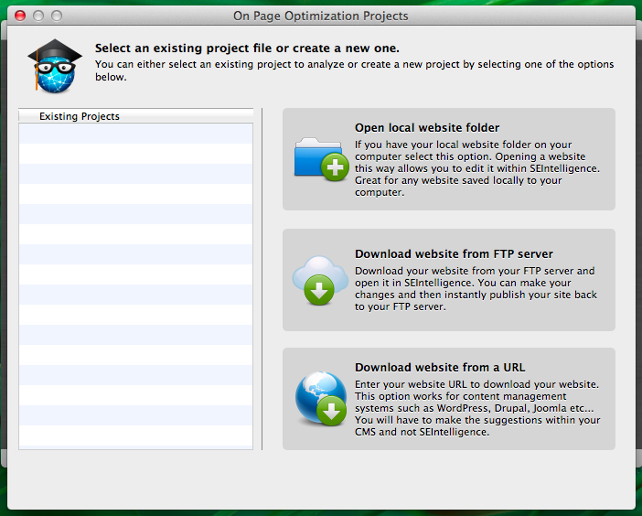Choose Download website from FTP server
Screen dimensions: 642x516
tap(449, 280)
